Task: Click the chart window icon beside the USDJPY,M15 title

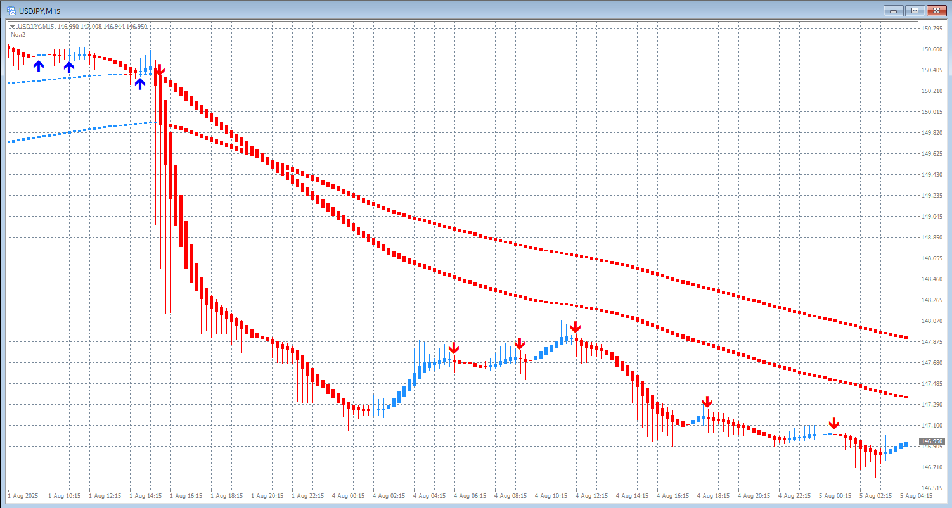Action: pos(11,11)
